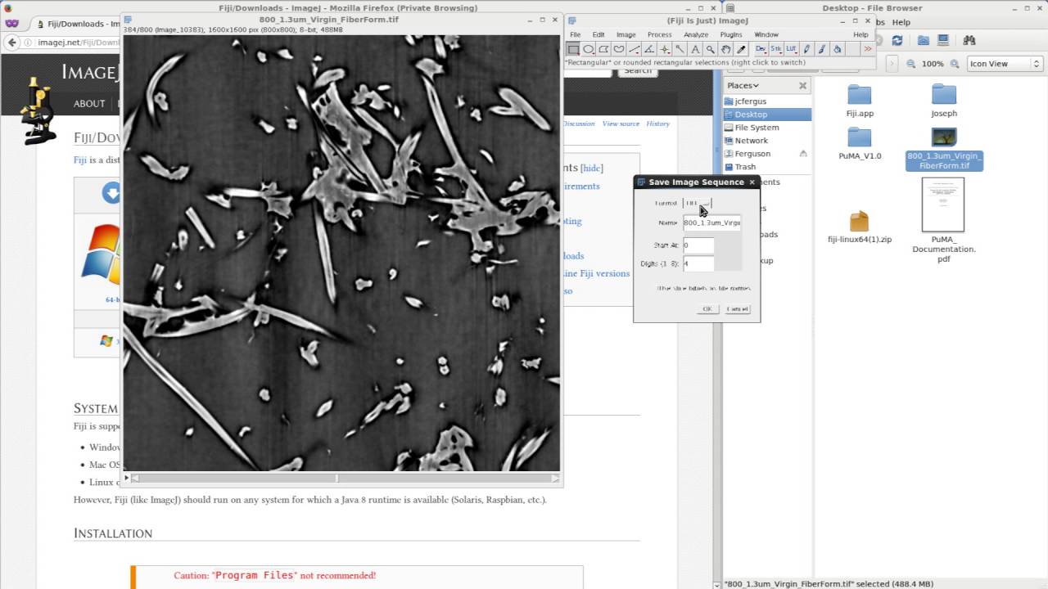Close the Places sidebar pane
This screenshot has width=1048, height=589.
tap(802, 85)
